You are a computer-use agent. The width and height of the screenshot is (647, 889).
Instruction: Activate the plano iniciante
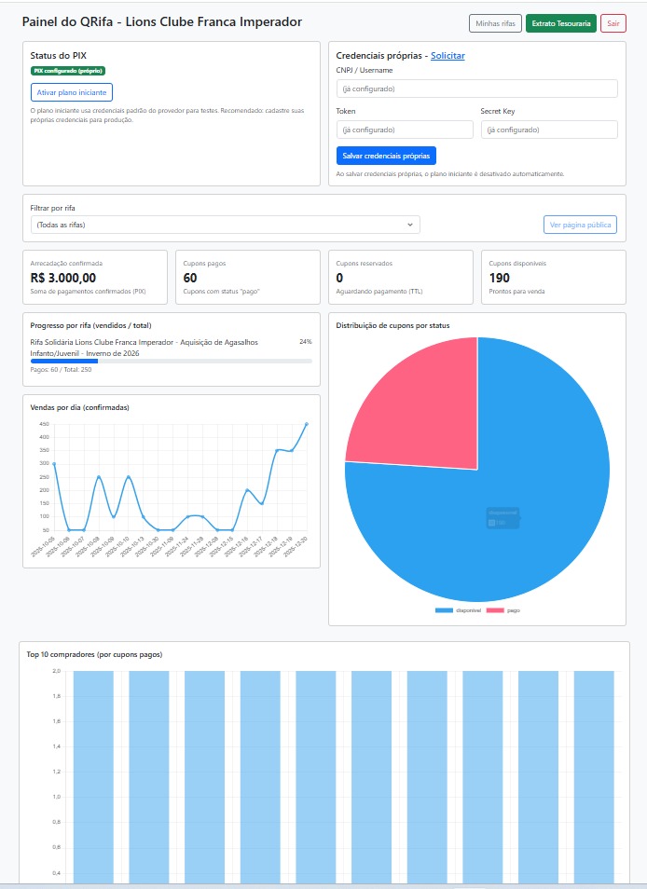[72, 91]
